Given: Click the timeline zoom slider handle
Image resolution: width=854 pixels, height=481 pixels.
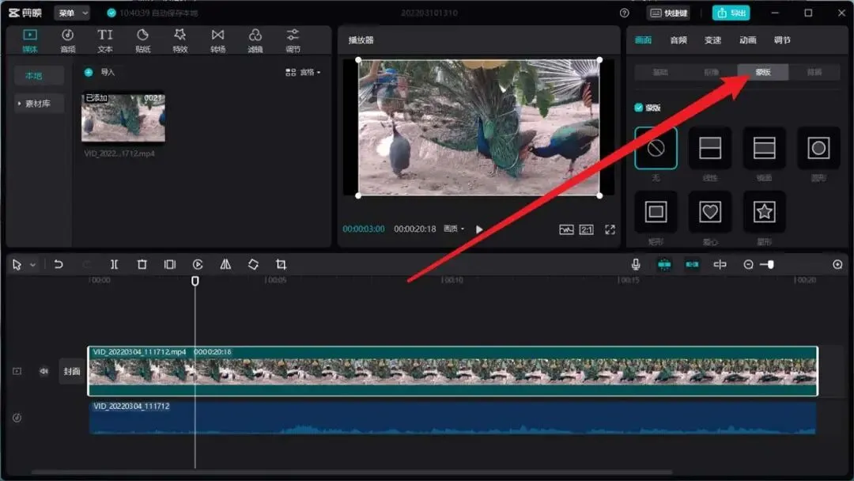Looking at the screenshot, I should [770, 264].
